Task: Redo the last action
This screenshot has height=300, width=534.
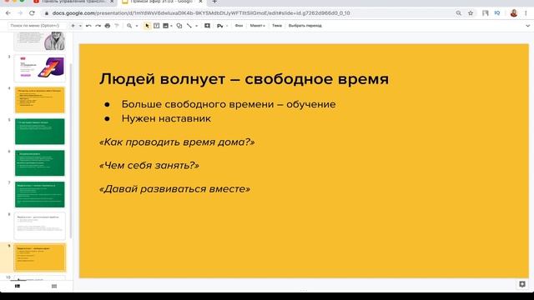Action: [98, 26]
